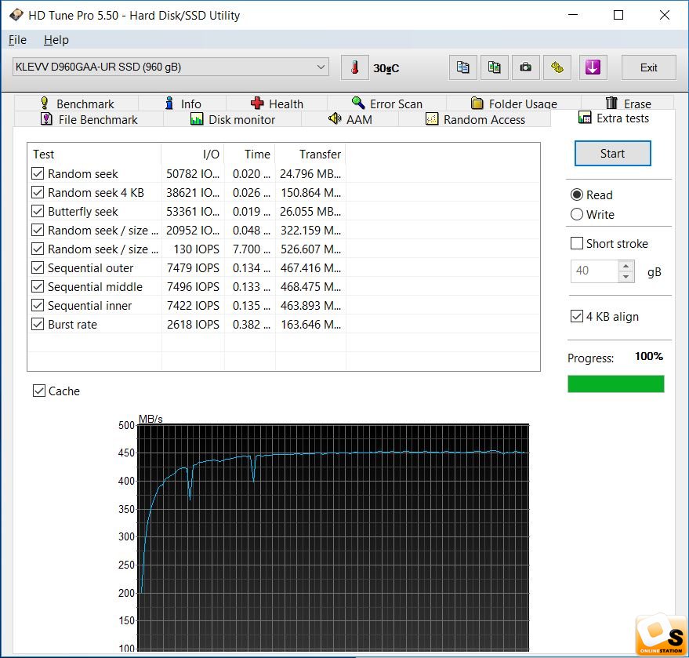This screenshot has height=658, width=689.
Task: Click the AAM speaker icon
Action: [335, 118]
